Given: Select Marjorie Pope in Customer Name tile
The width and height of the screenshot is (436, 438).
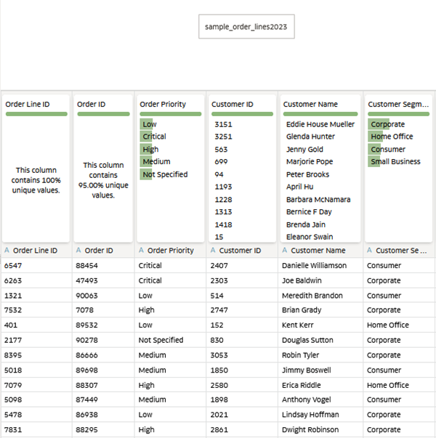Looking at the screenshot, I should point(310,162).
